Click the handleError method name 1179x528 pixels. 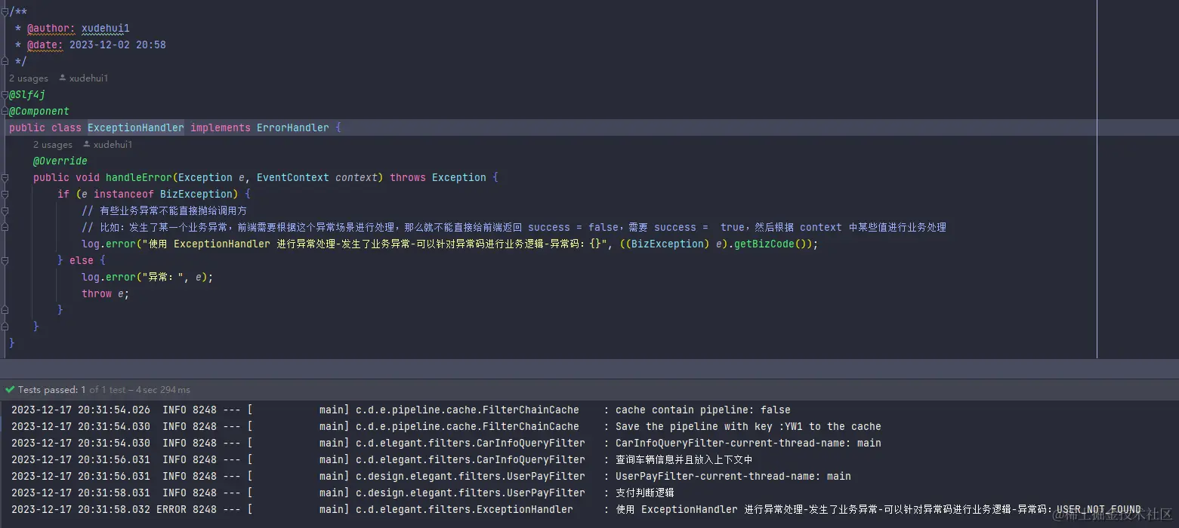point(139,178)
